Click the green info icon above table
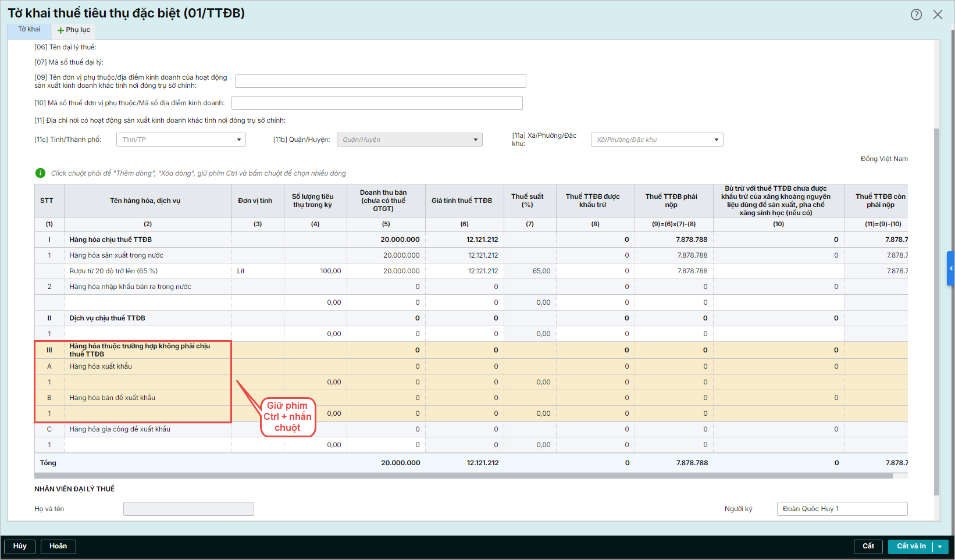 click(40, 173)
